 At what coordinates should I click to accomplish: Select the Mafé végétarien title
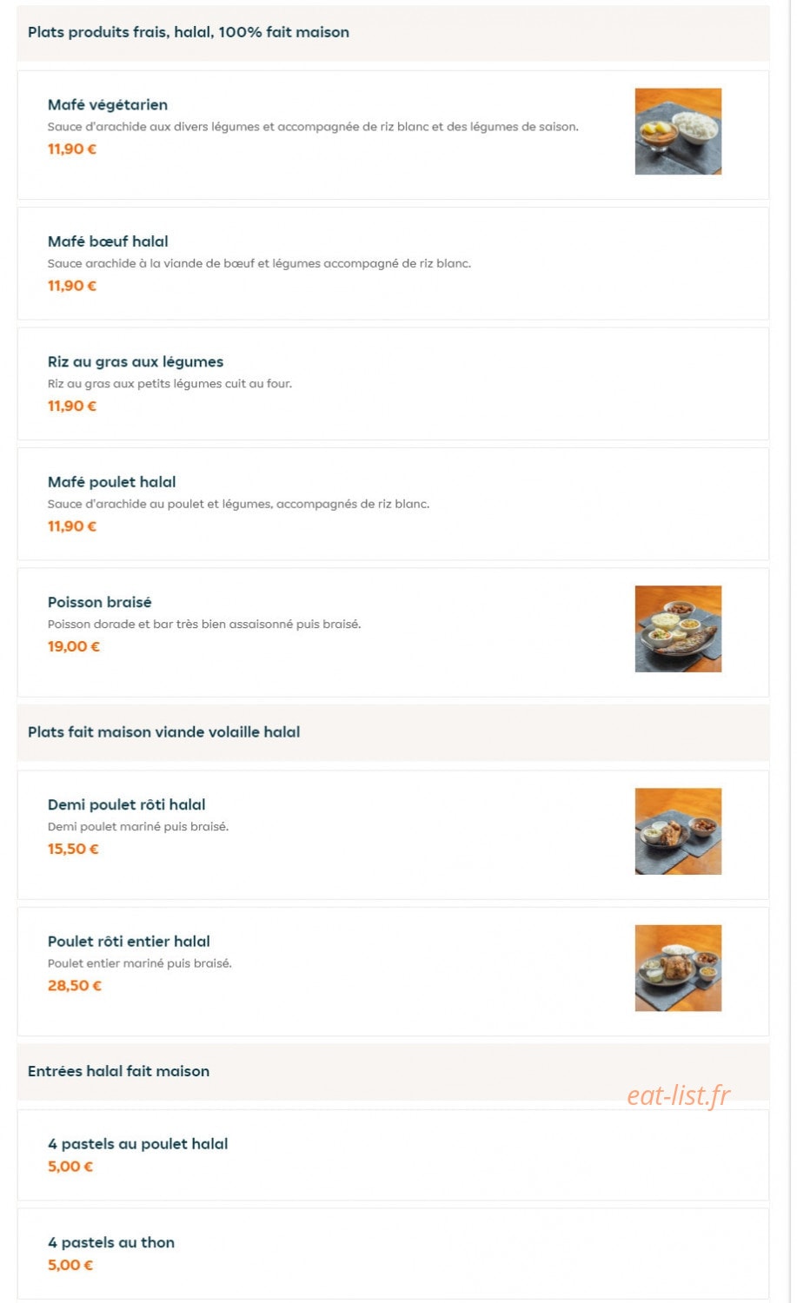pos(108,105)
